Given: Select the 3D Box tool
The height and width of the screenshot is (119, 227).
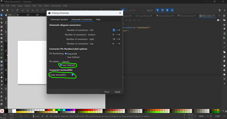Looking at the screenshot, I should coord(1,38).
